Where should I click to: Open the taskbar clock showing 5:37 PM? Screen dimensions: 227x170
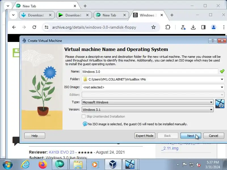click(x=213, y=165)
